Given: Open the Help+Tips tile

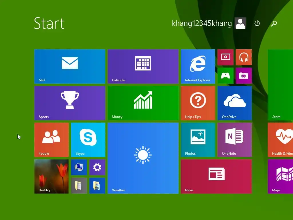Looking at the screenshot, I should (198, 103).
